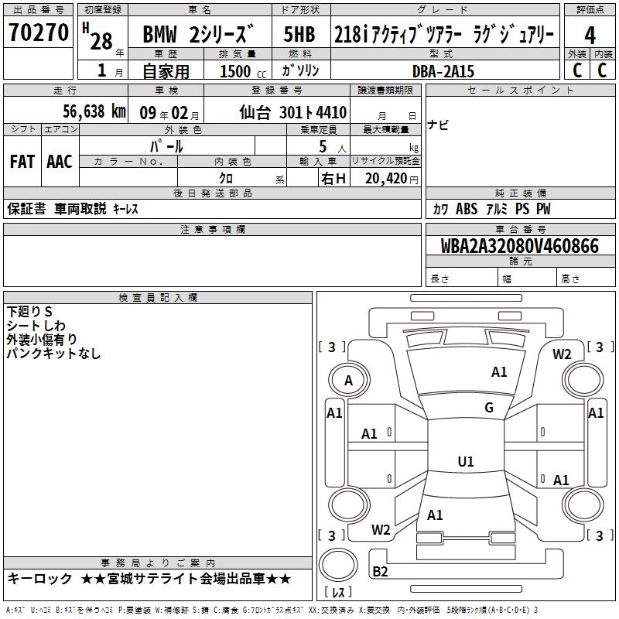This screenshot has height=619, width=619.
Task: Click the B2 mark on the rear bumper
Action: coord(380,571)
